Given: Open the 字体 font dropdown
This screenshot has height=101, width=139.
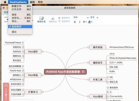Looking at the screenshot, I should [81, 17].
